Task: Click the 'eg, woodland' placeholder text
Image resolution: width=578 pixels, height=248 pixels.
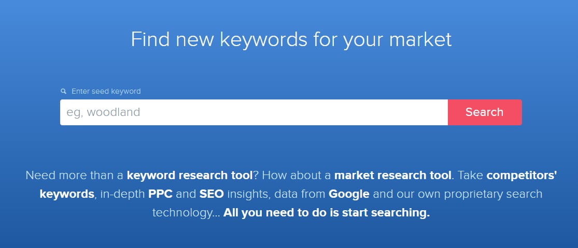Action: [x=103, y=112]
